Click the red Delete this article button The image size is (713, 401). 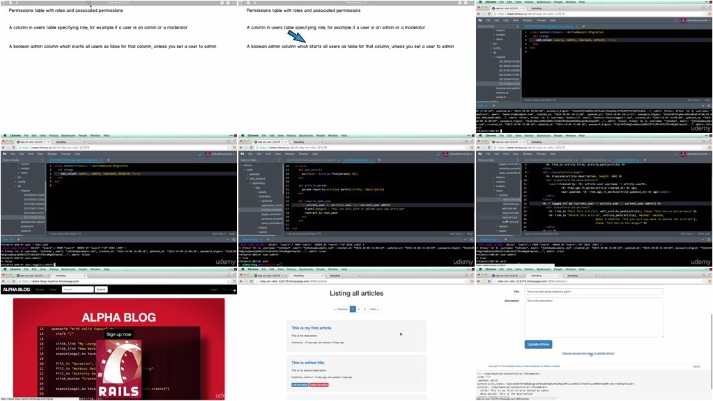(x=319, y=385)
